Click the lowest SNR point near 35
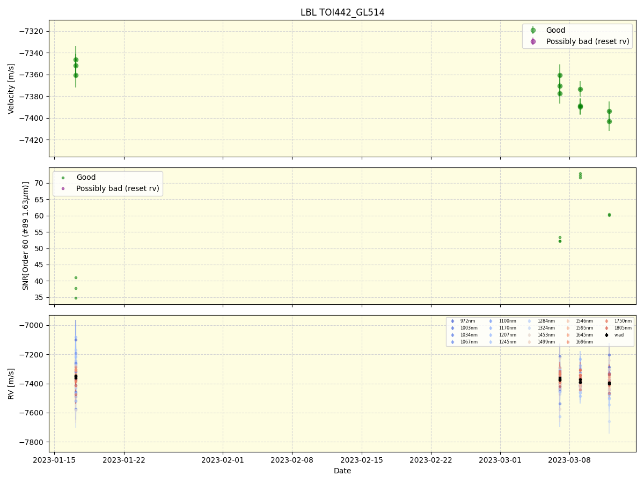 [76, 298]
